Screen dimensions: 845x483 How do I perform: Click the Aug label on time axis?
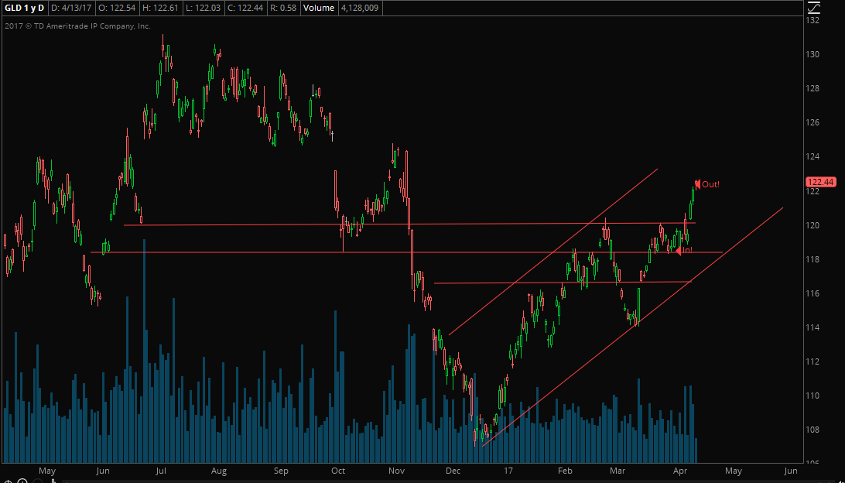click(x=219, y=471)
